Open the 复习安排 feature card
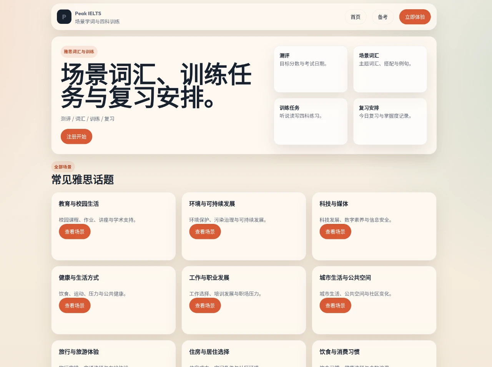This screenshot has height=367, width=492. (390, 122)
